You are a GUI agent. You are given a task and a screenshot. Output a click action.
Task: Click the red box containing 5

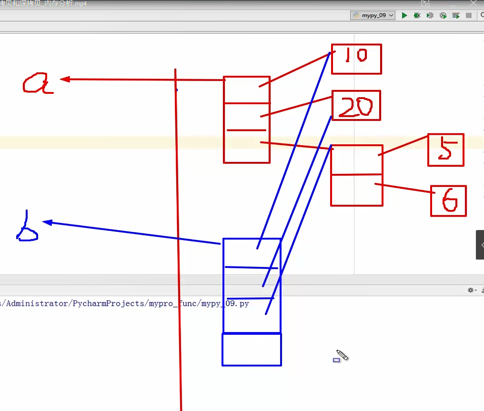[x=445, y=150]
